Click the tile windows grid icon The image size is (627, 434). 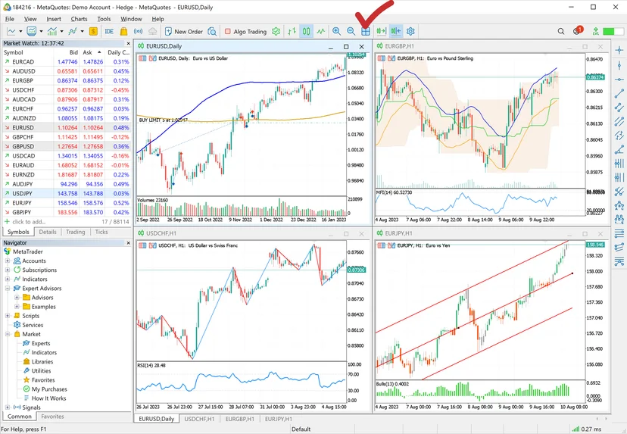(x=366, y=31)
